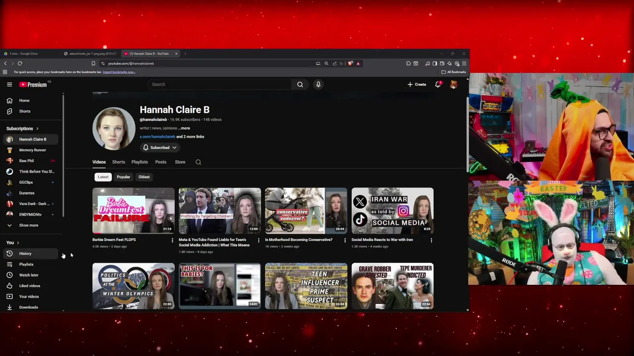This screenshot has height=356, width=634.
Task: Click the bookmark icon in the address bar
Action: pos(93,63)
